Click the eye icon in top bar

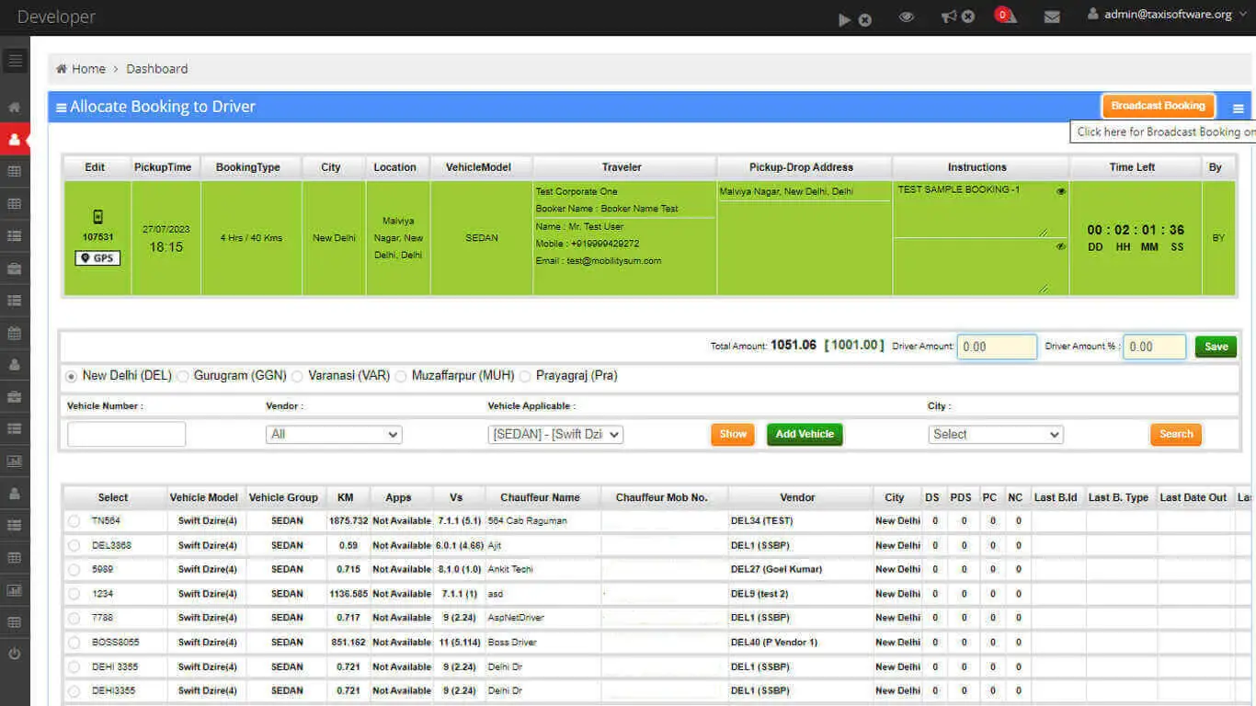(907, 17)
